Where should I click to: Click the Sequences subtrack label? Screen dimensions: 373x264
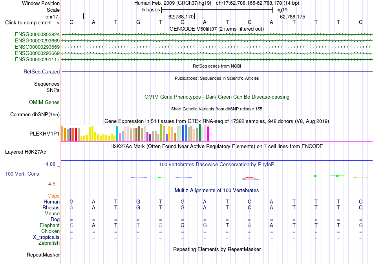click(x=47, y=84)
